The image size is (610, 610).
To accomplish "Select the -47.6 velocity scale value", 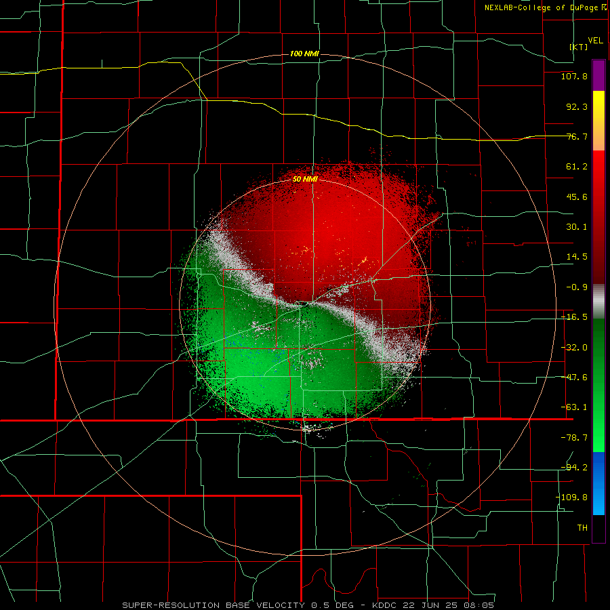I will pos(574,378).
